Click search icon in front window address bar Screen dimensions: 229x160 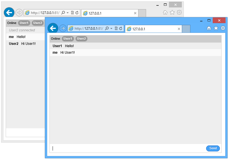tap(107, 28)
